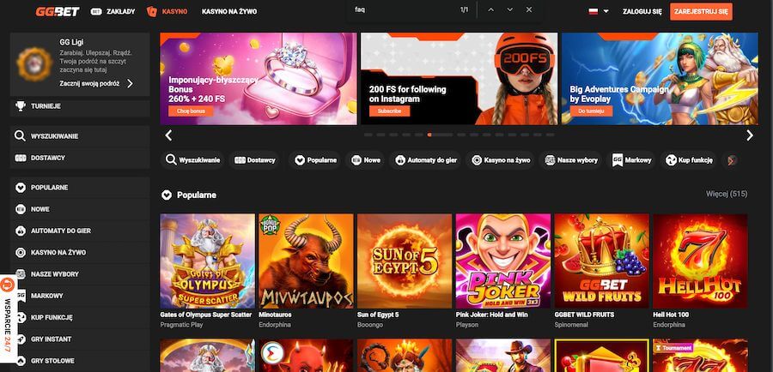The width and height of the screenshot is (773, 372).
Task: Open the Sun of Egypt 5 game thumbnail
Action: (404, 260)
